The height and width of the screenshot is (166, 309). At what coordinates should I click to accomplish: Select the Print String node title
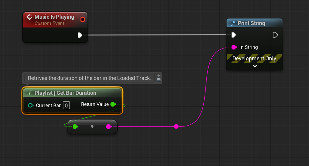251,23
